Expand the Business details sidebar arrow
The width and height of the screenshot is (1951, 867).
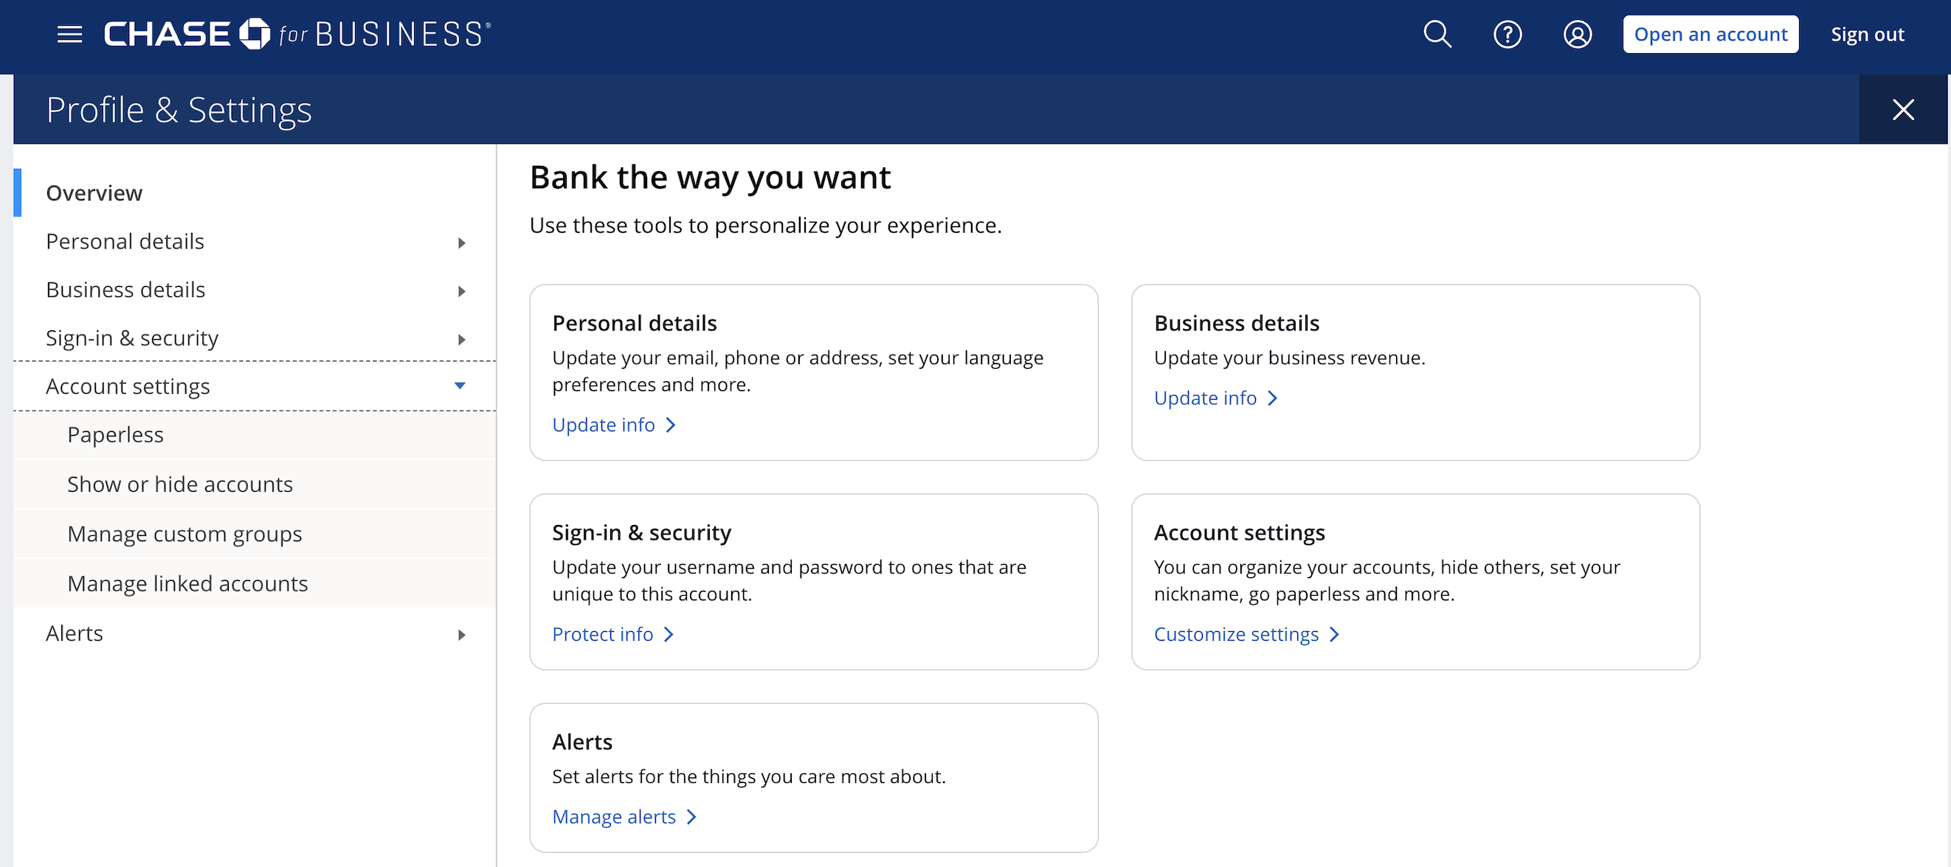pos(461,291)
